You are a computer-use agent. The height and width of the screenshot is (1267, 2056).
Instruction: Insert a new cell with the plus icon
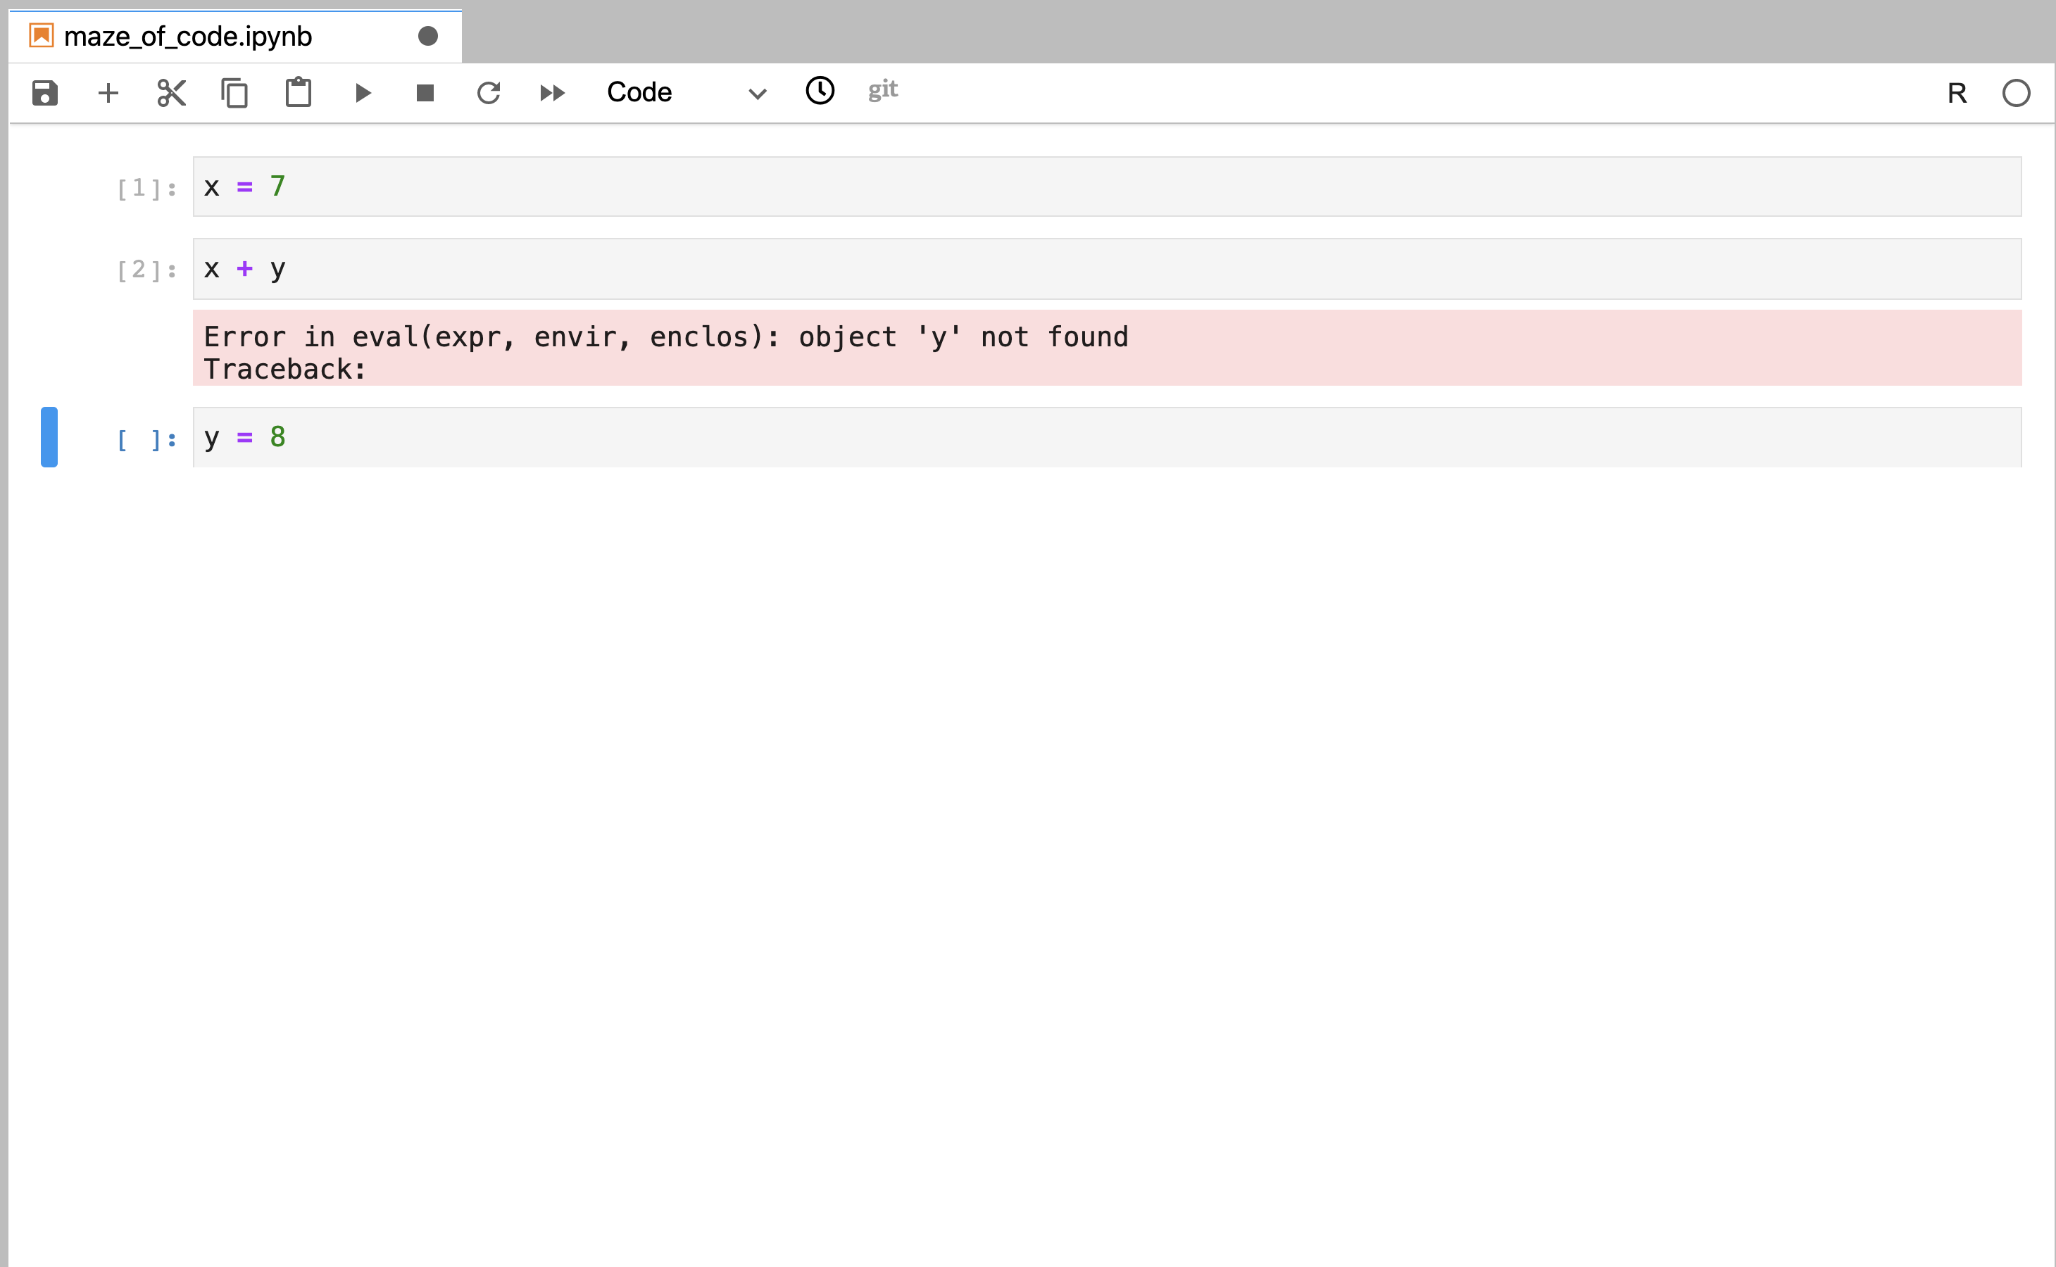pos(108,92)
